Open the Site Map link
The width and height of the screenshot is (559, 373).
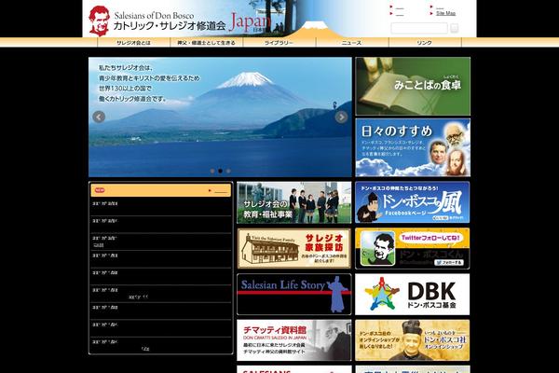pyautogui.click(x=445, y=13)
